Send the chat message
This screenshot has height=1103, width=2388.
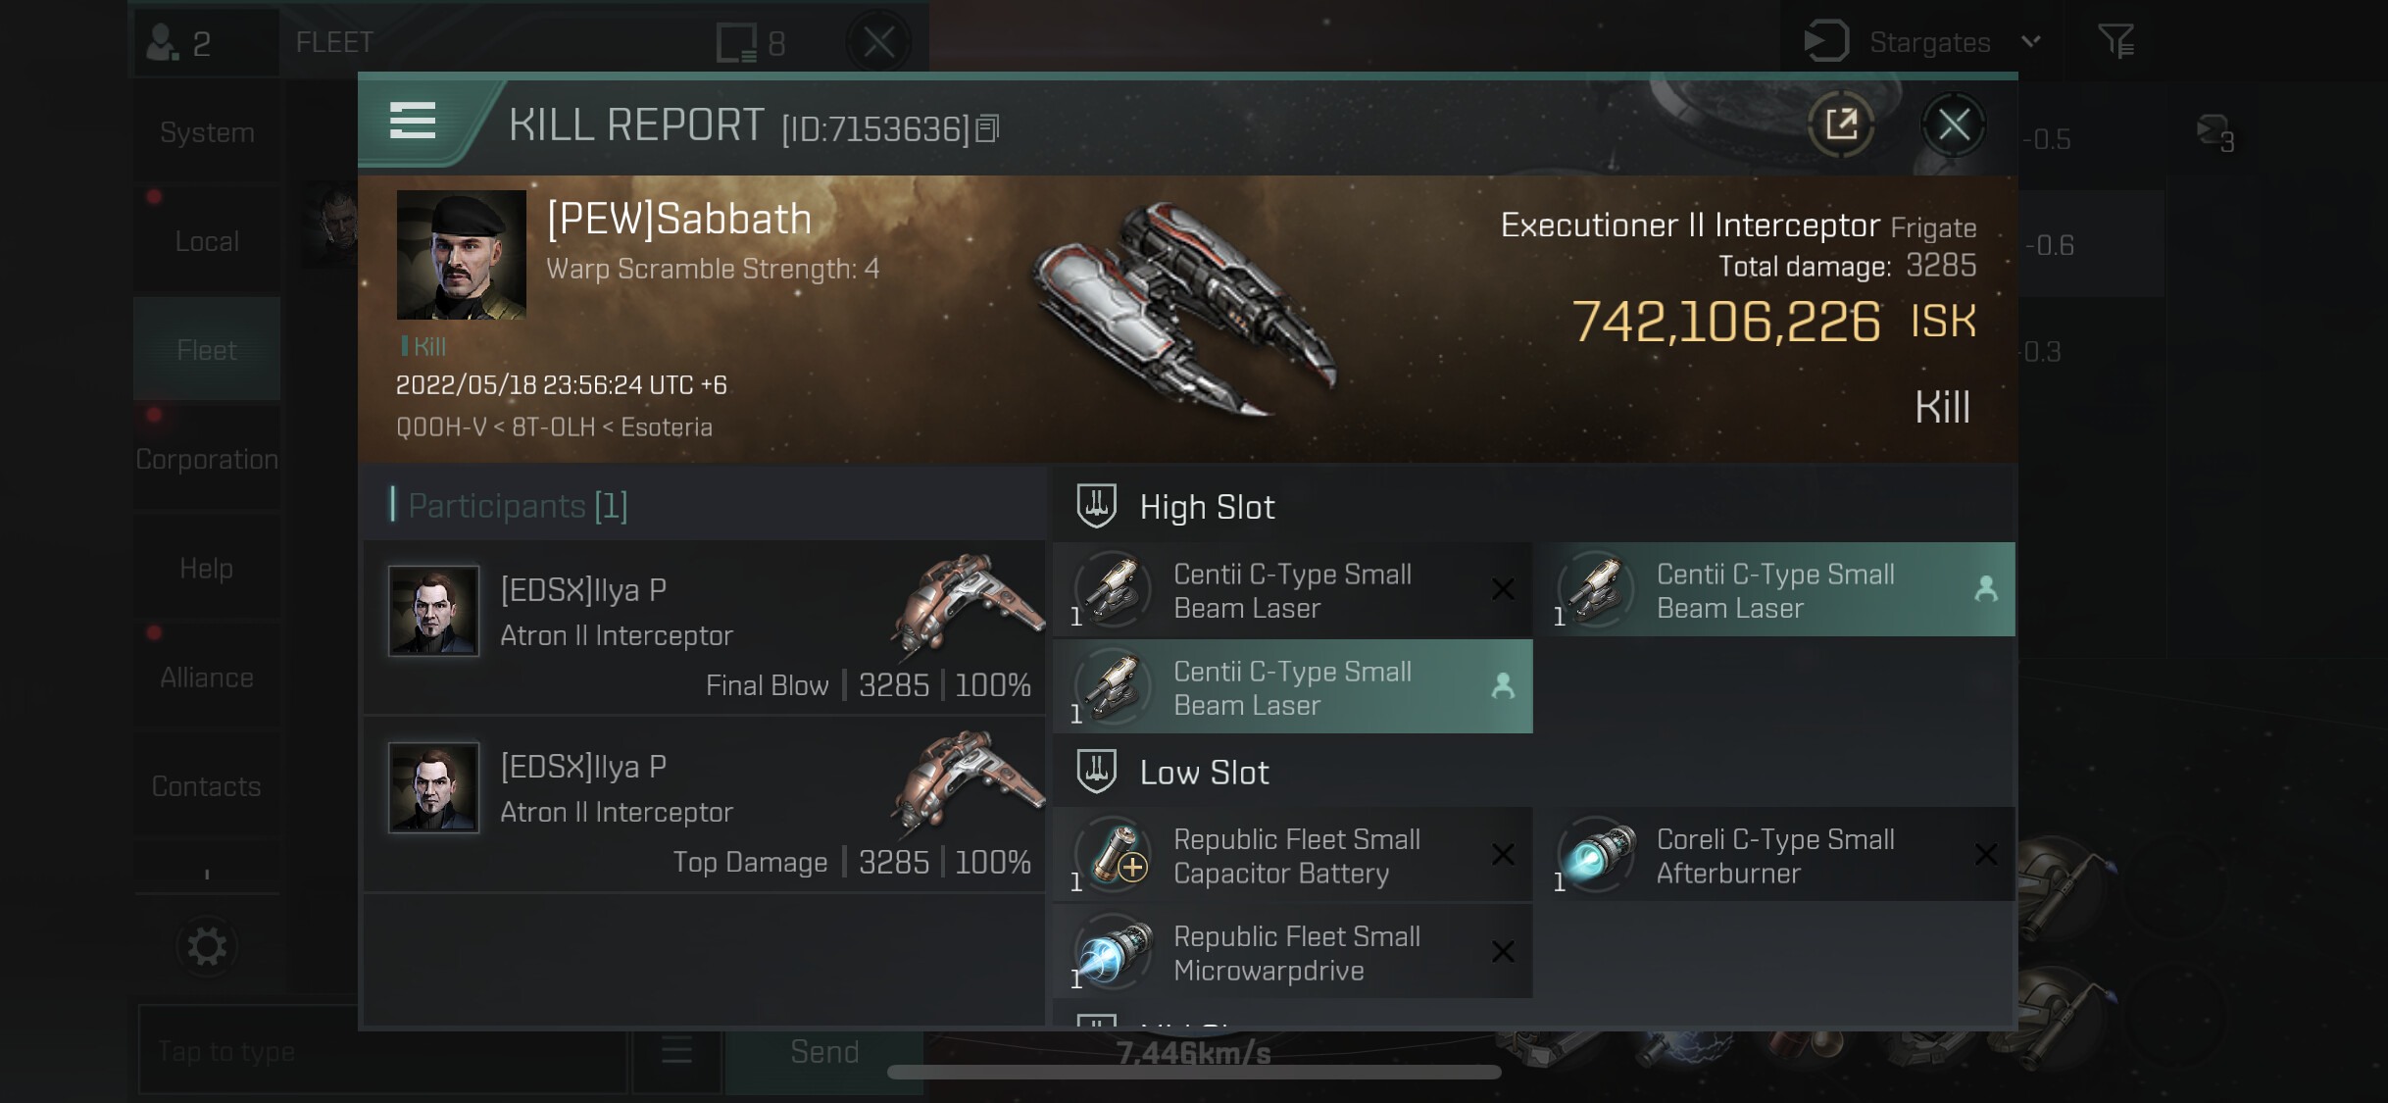coord(824,1051)
